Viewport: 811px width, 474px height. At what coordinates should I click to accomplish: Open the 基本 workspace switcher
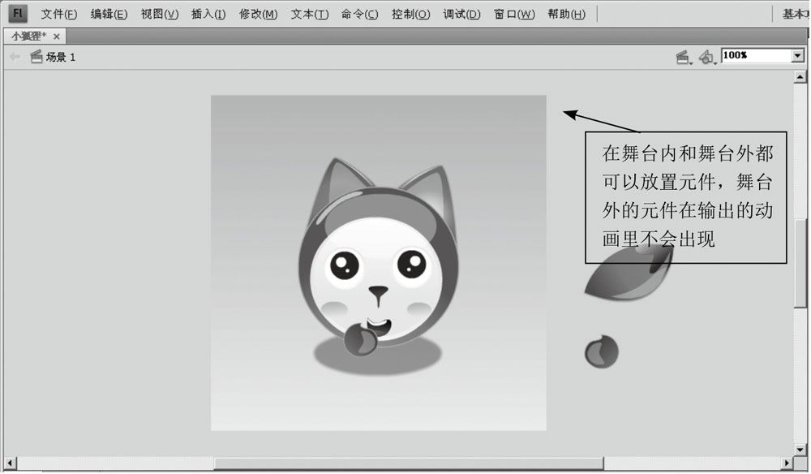[795, 13]
